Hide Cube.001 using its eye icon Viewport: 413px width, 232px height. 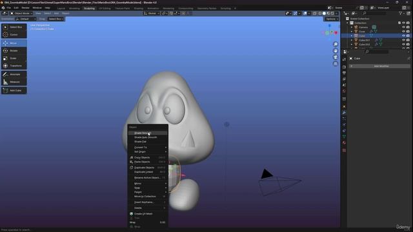coord(403,40)
